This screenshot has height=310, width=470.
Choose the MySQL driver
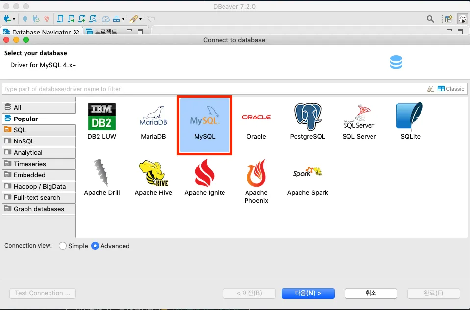click(x=205, y=125)
